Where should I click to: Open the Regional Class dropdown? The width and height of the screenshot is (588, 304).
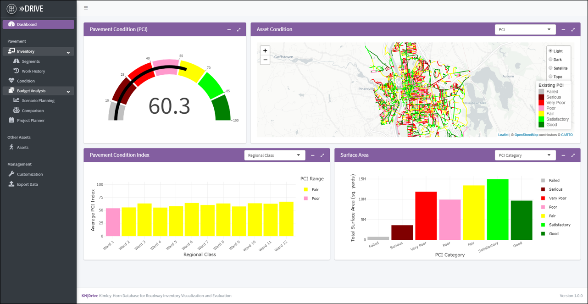tap(274, 155)
